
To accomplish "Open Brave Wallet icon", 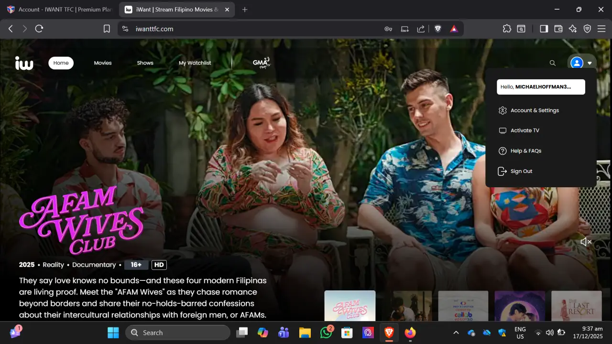I will point(558,29).
